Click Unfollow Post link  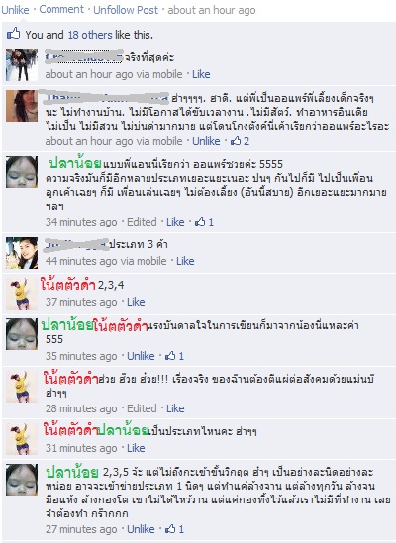tap(126, 10)
